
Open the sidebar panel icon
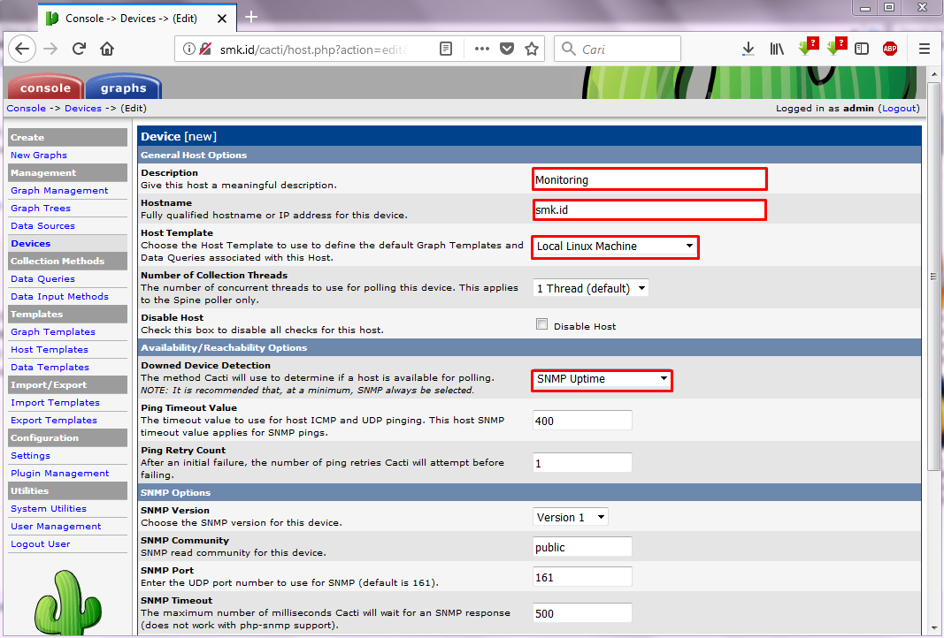tap(862, 49)
